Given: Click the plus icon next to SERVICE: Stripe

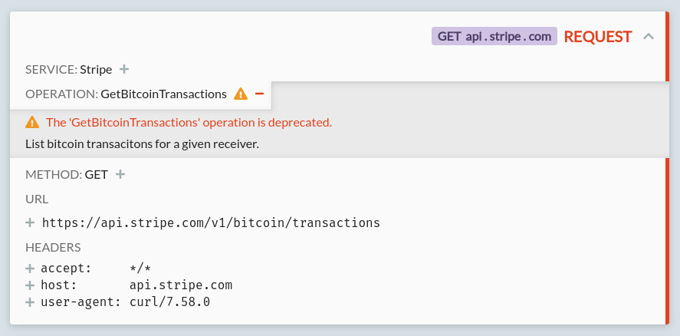Looking at the screenshot, I should [124, 70].
